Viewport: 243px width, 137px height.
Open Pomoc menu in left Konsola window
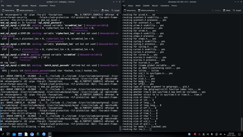pos(53,6)
